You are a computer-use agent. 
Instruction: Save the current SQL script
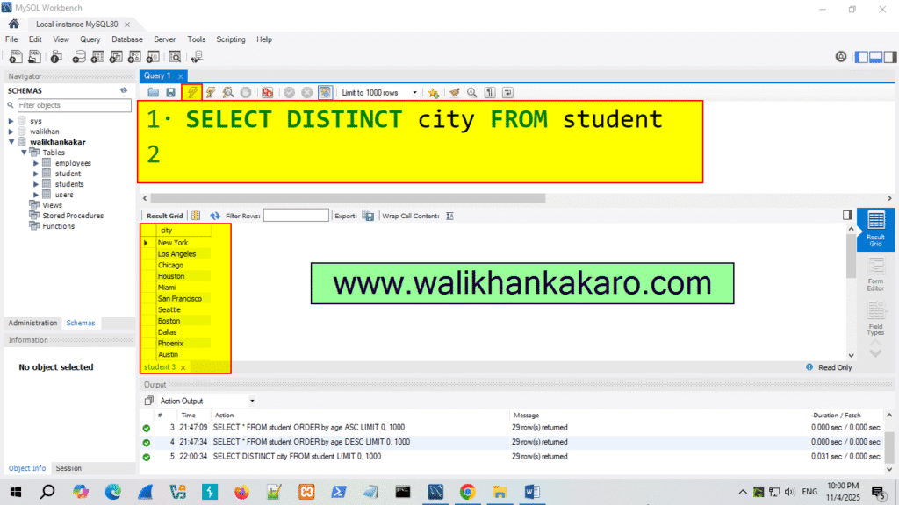pos(169,92)
